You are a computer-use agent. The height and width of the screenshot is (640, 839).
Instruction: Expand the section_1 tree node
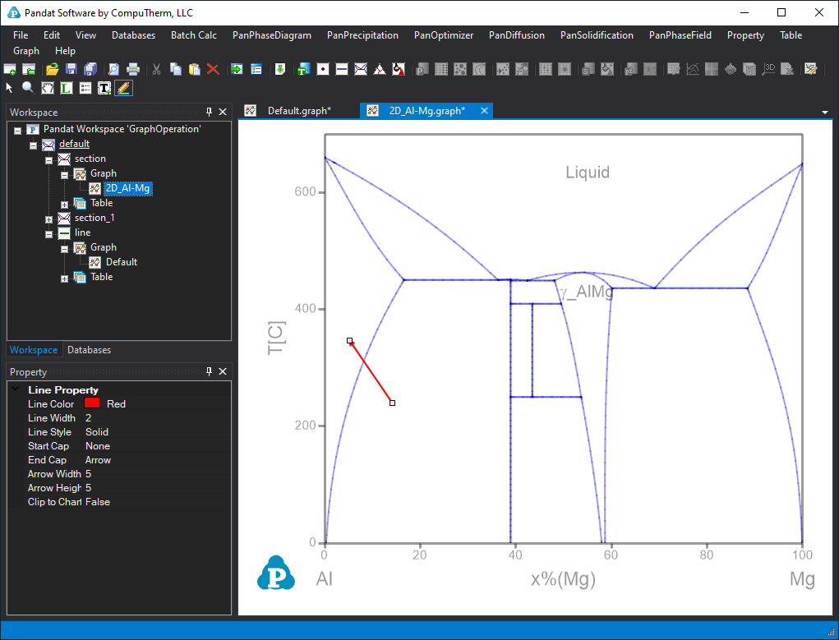[49, 219]
